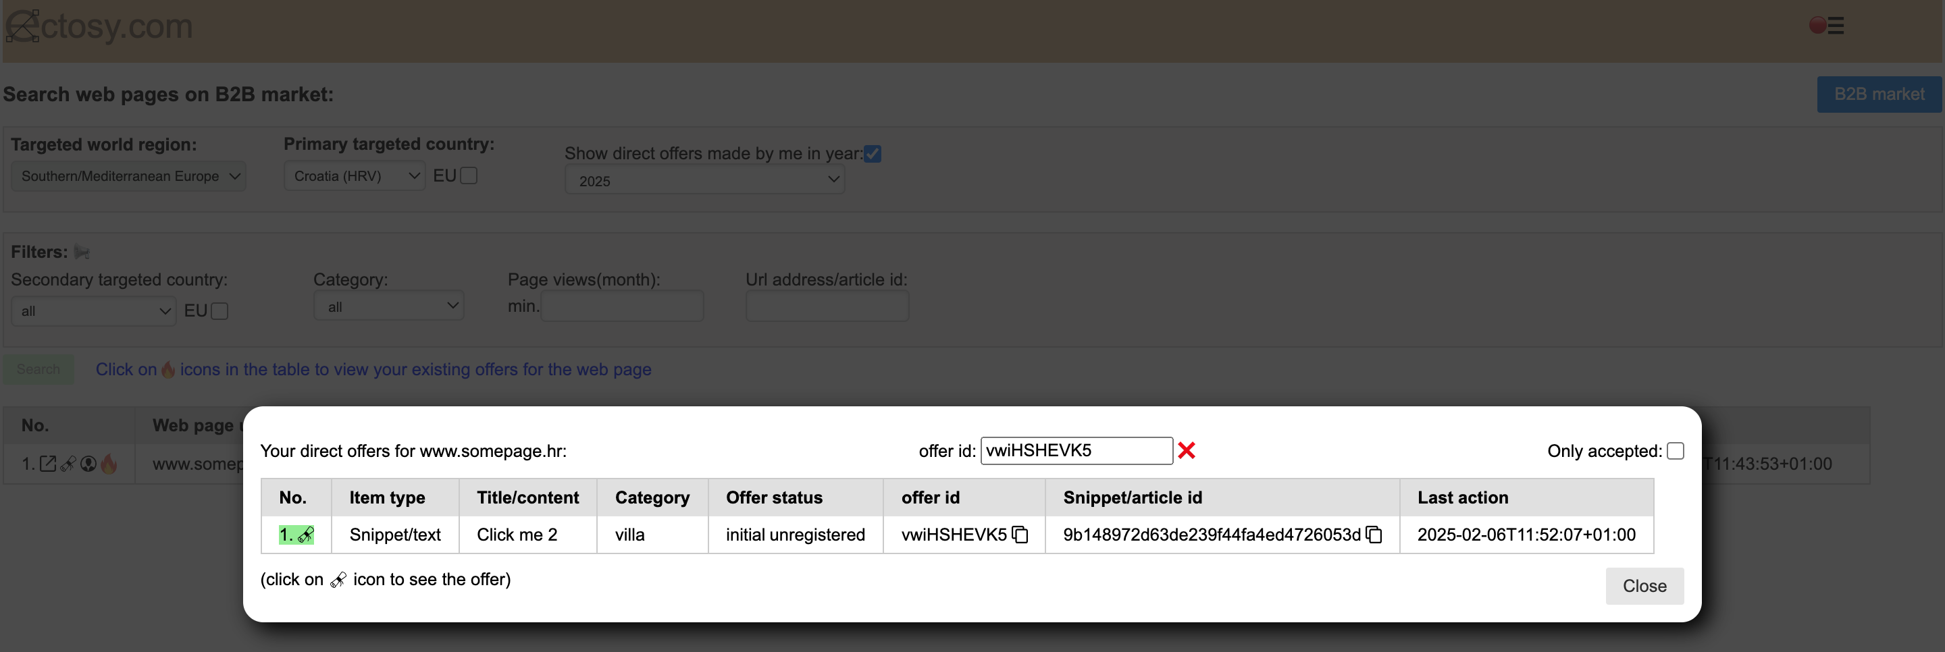The height and width of the screenshot is (652, 1945).
Task: Copy the offer id vwiHSHEVK5
Action: click(1020, 535)
